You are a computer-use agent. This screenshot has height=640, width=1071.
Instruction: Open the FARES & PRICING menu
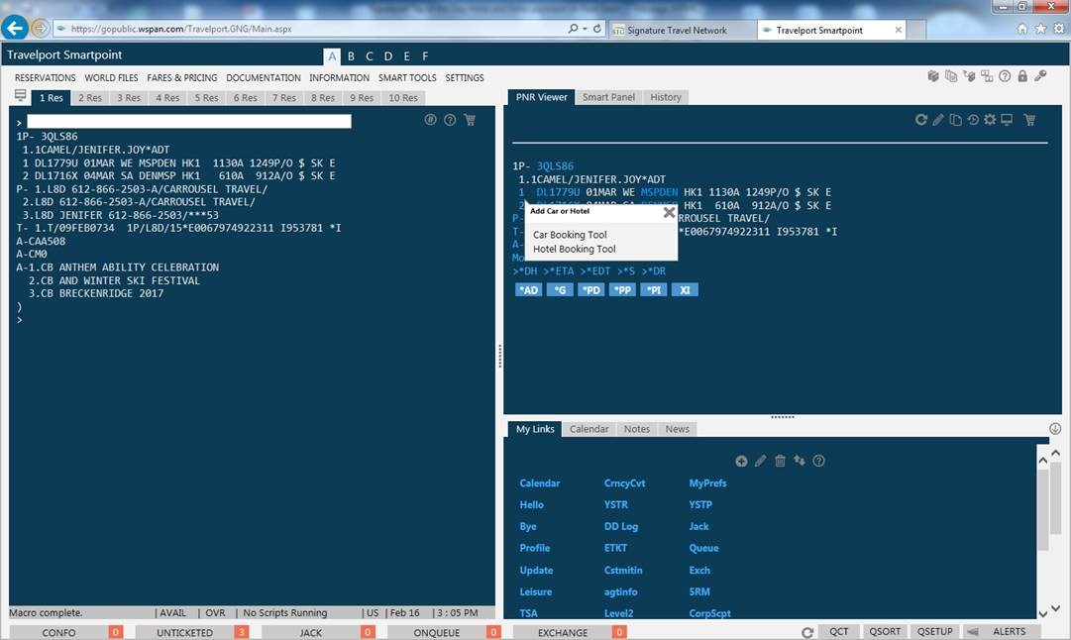(x=181, y=78)
